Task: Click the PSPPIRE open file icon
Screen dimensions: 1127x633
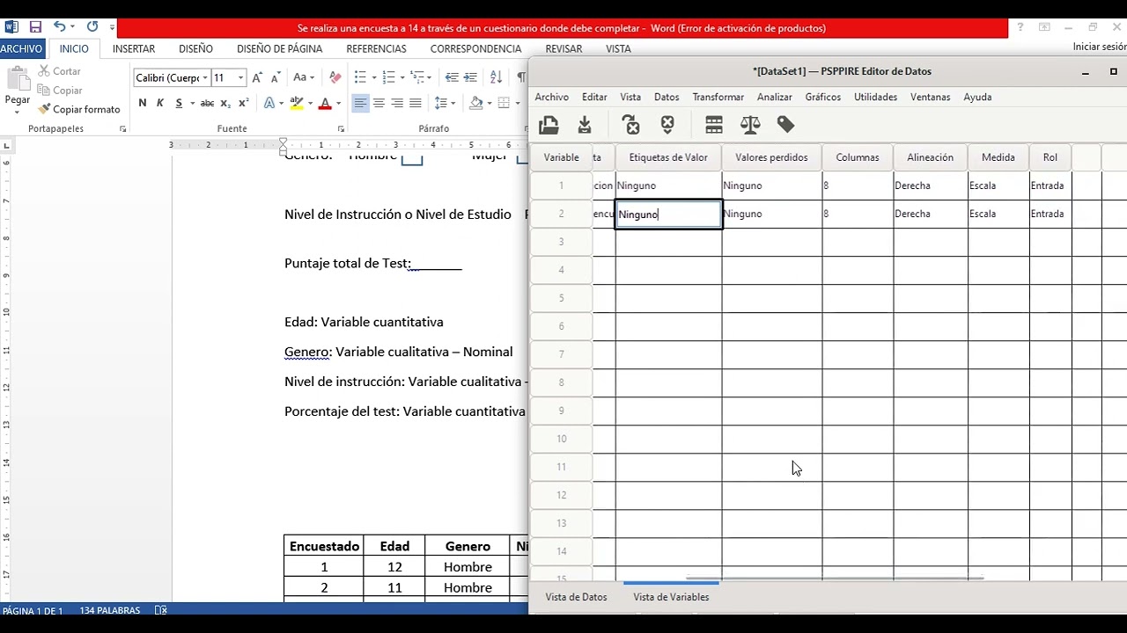Action: pos(549,125)
